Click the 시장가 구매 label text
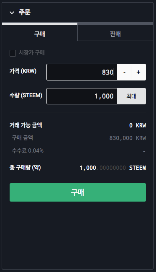The width and height of the screenshot is (156, 272). (x=32, y=53)
